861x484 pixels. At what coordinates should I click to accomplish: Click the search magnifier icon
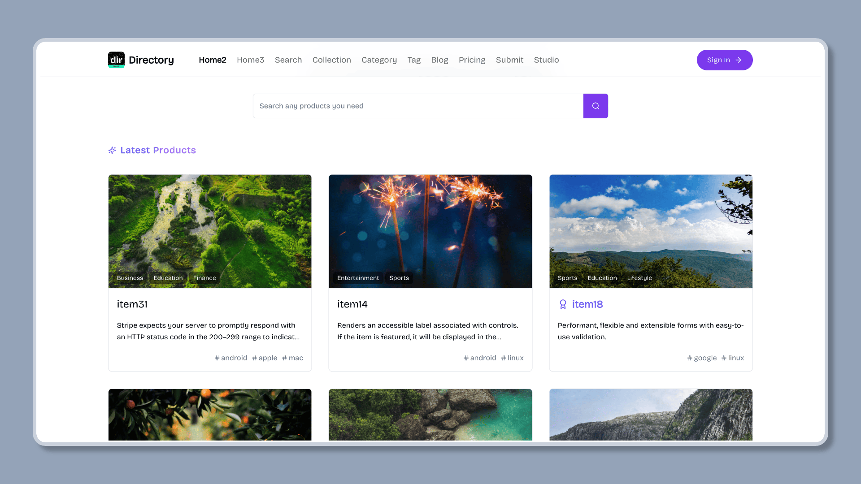596,106
